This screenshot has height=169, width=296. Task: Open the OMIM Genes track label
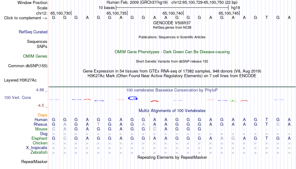(x=35, y=56)
